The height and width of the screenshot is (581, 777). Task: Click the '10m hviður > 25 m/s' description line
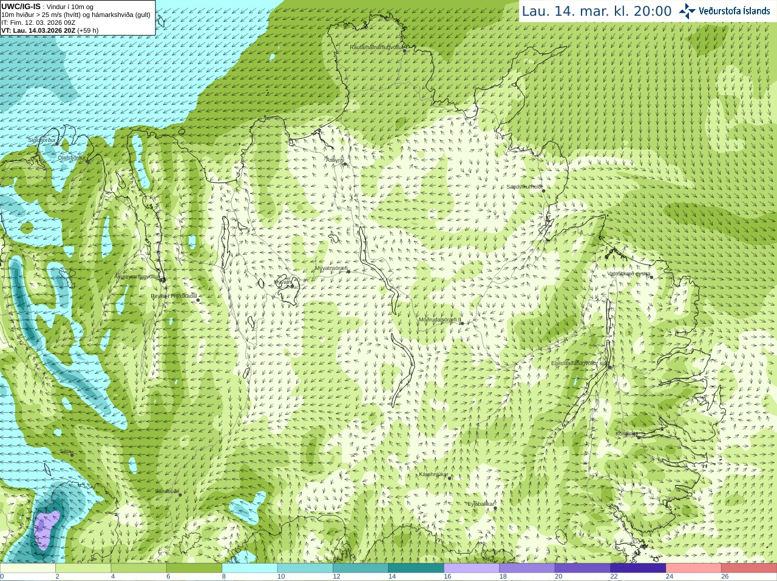(76, 15)
